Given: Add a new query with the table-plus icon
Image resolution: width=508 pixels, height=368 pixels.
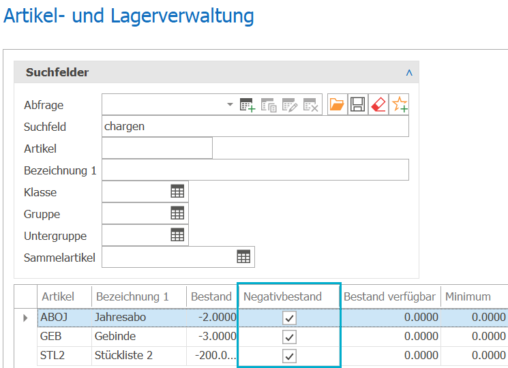Looking at the screenshot, I should [x=248, y=105].
